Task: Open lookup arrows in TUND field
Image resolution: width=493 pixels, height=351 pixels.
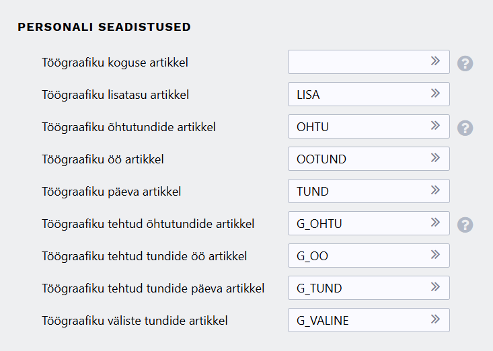Action: tap(435, 190)
